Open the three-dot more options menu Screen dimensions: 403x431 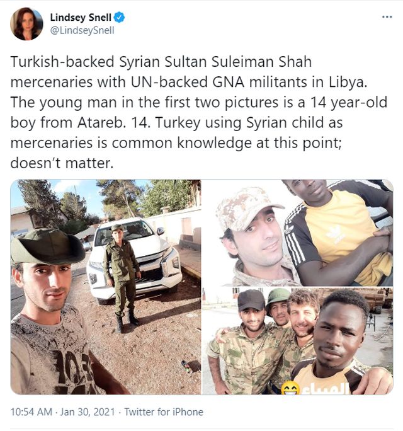(387, 17)
